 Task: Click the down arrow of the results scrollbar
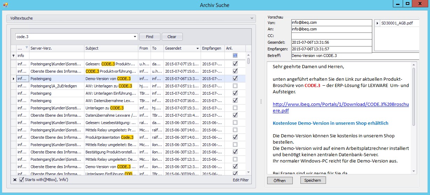point(249,172)
